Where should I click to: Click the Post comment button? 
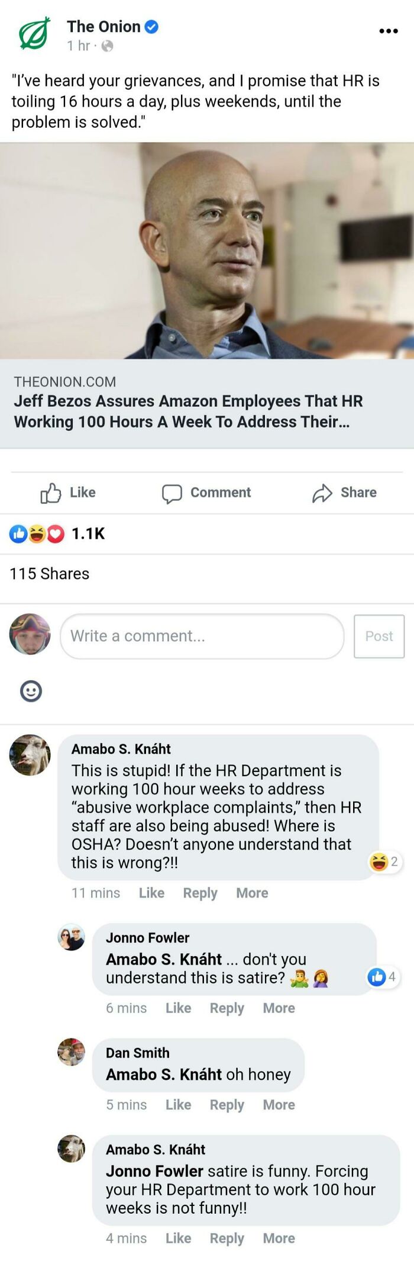[379, 636]
